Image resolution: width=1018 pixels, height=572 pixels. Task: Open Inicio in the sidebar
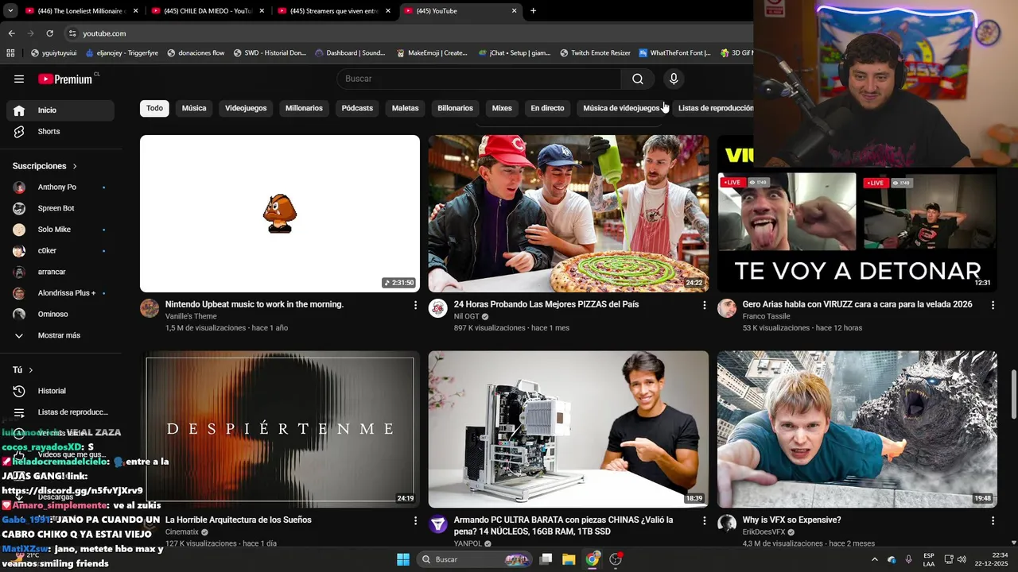60,110
